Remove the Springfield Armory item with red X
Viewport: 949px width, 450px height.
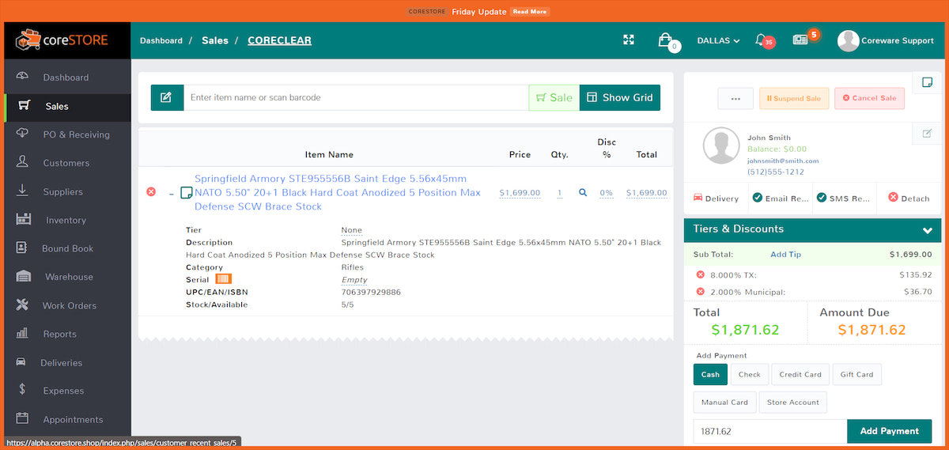(x=151, y=191)
